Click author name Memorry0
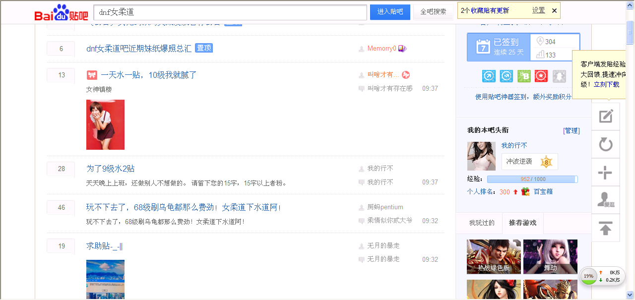Screen dimensions: 635x300 point(381,49)
